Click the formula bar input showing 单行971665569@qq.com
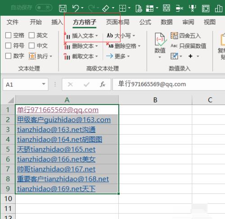The image size is (225, 219). coord(169,84)
